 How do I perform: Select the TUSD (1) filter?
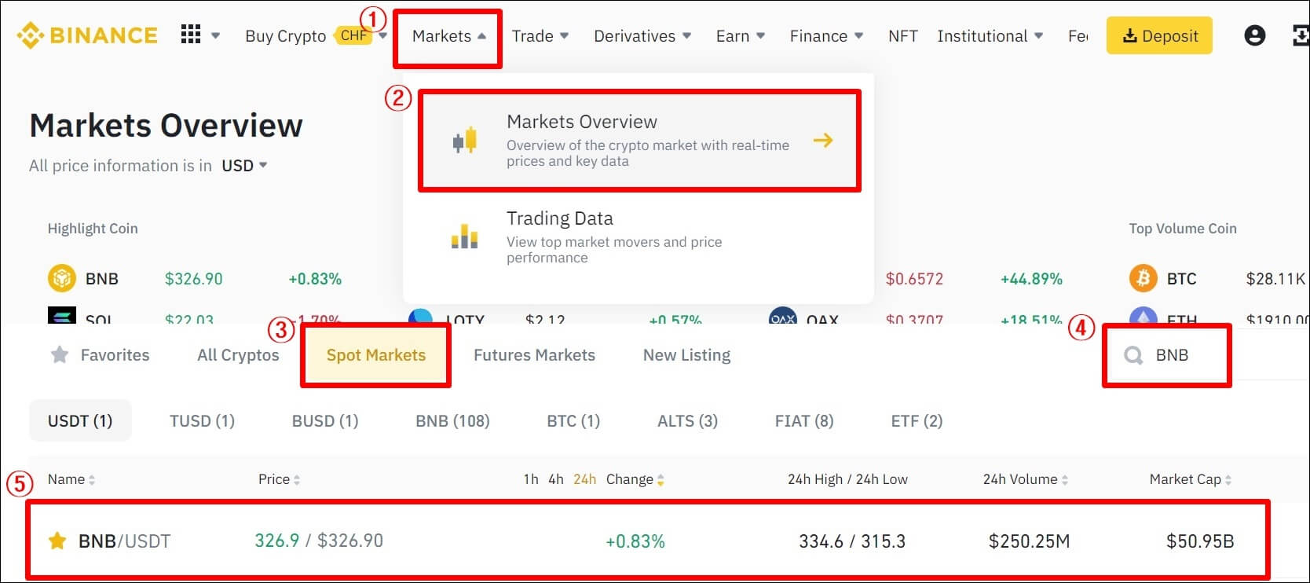point(202,421)
